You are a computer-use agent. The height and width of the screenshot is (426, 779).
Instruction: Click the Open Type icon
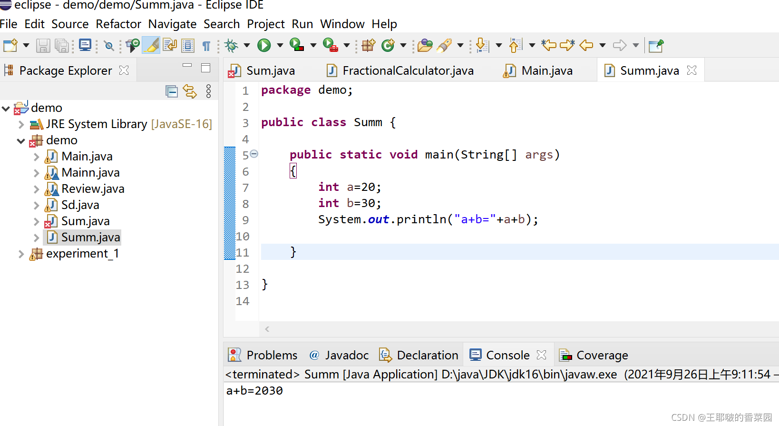click(425, 45)
